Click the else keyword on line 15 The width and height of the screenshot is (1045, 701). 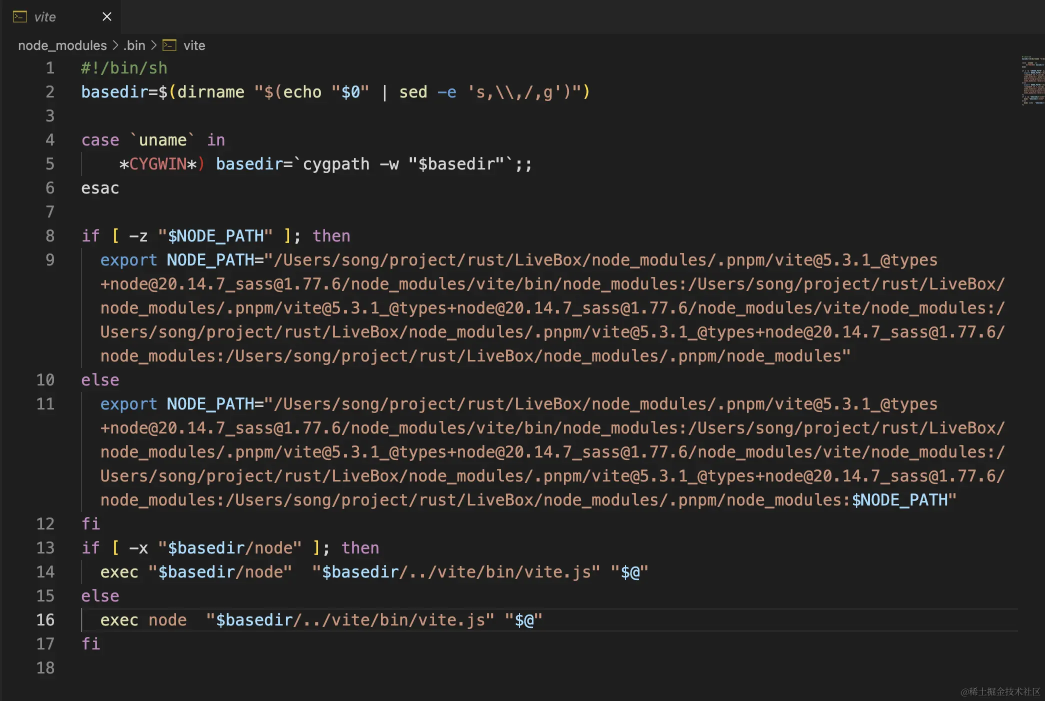point(100,596)
